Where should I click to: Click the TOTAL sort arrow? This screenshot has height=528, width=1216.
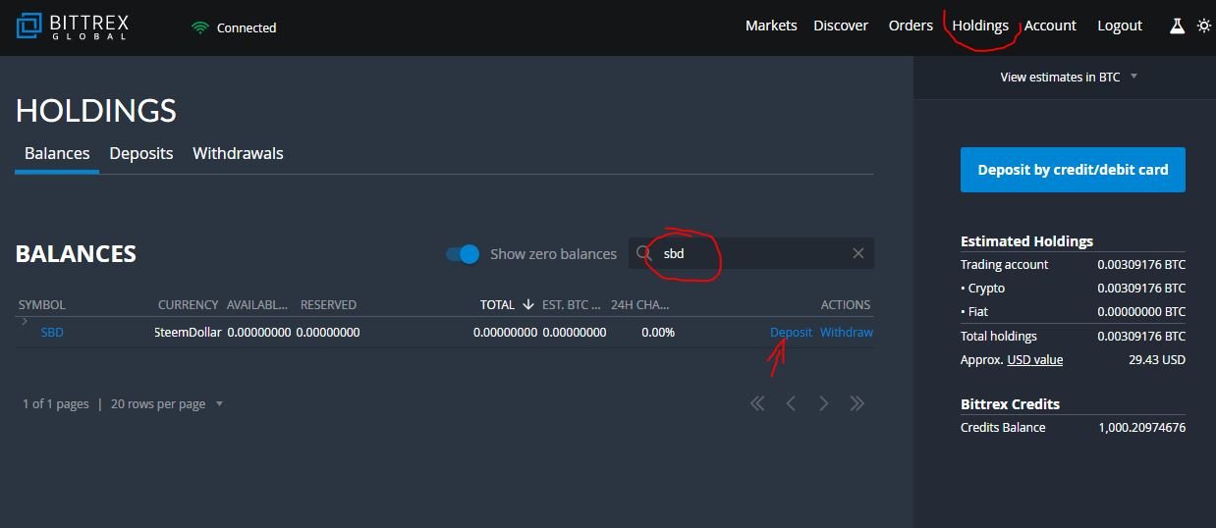[528, 304]
